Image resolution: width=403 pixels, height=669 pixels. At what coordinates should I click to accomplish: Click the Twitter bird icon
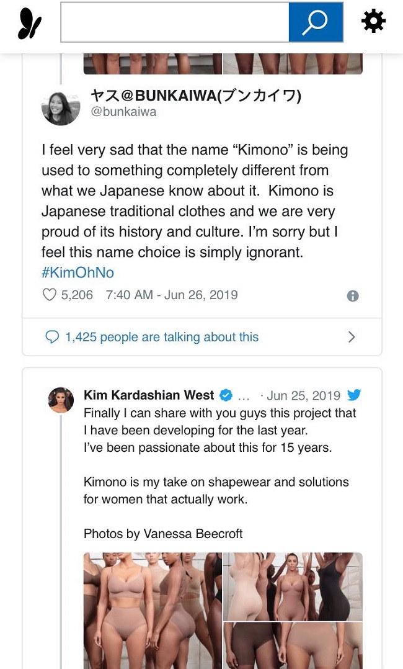click(x=354, y=395)
